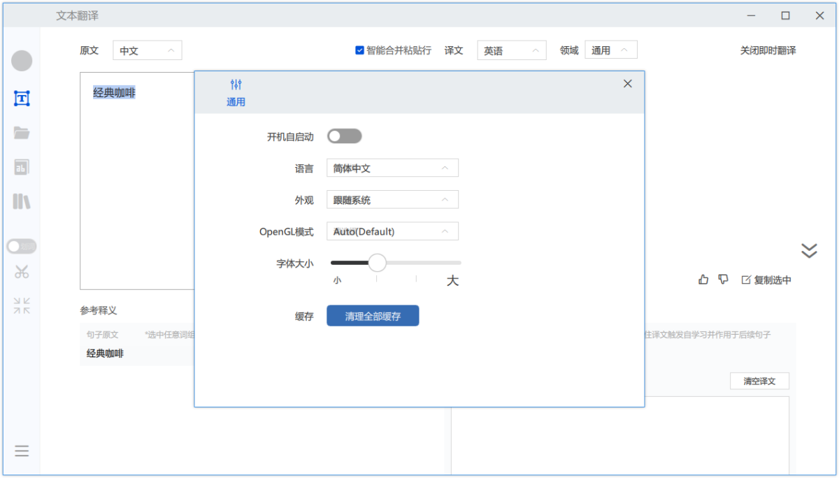839x478 pixels.
Task: Select the text translation sidebar icon
Action: [x=22, y=99]
